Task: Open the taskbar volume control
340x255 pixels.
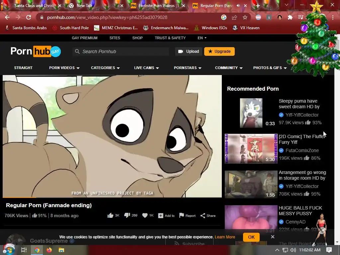Action: tap(293, 250)
